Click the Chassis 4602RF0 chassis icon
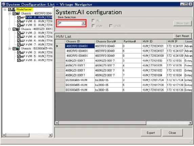The image size is (194, 146). [x=18, y=13]
